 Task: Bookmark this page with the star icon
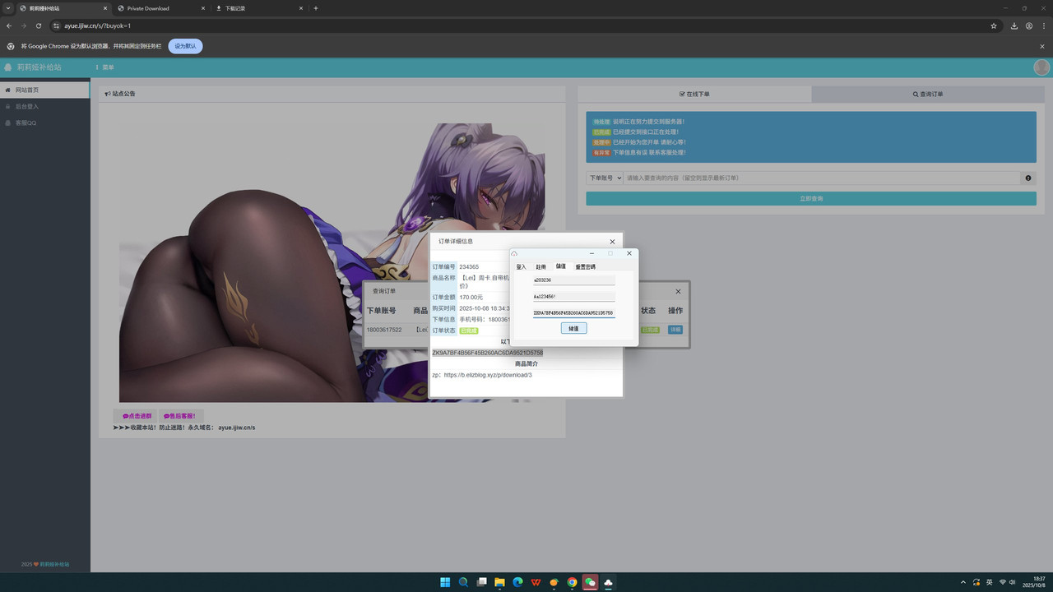click(x=994, y=25)
